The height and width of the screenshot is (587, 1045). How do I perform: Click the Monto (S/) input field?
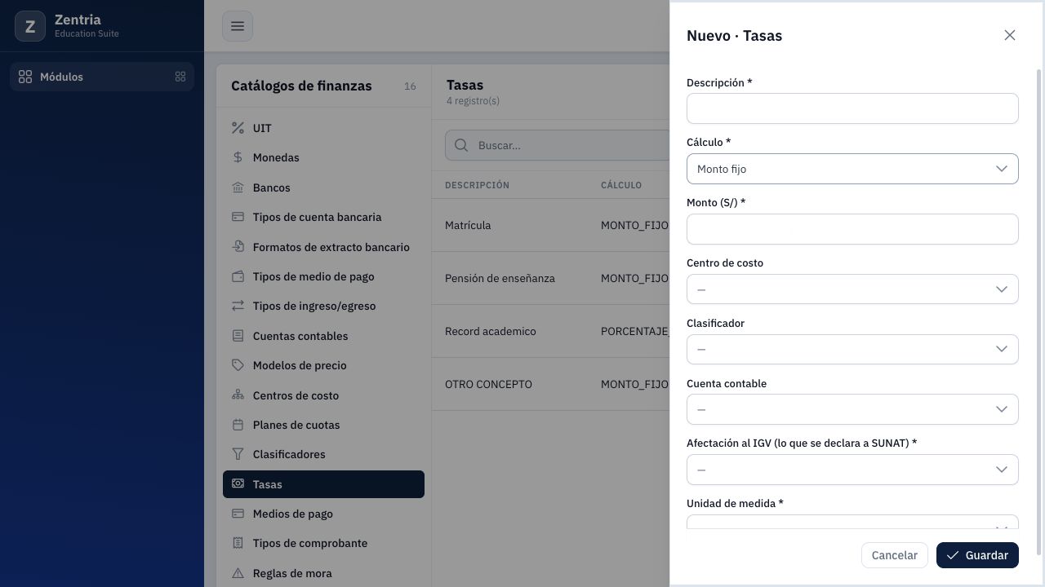click(x=852, y=229)
